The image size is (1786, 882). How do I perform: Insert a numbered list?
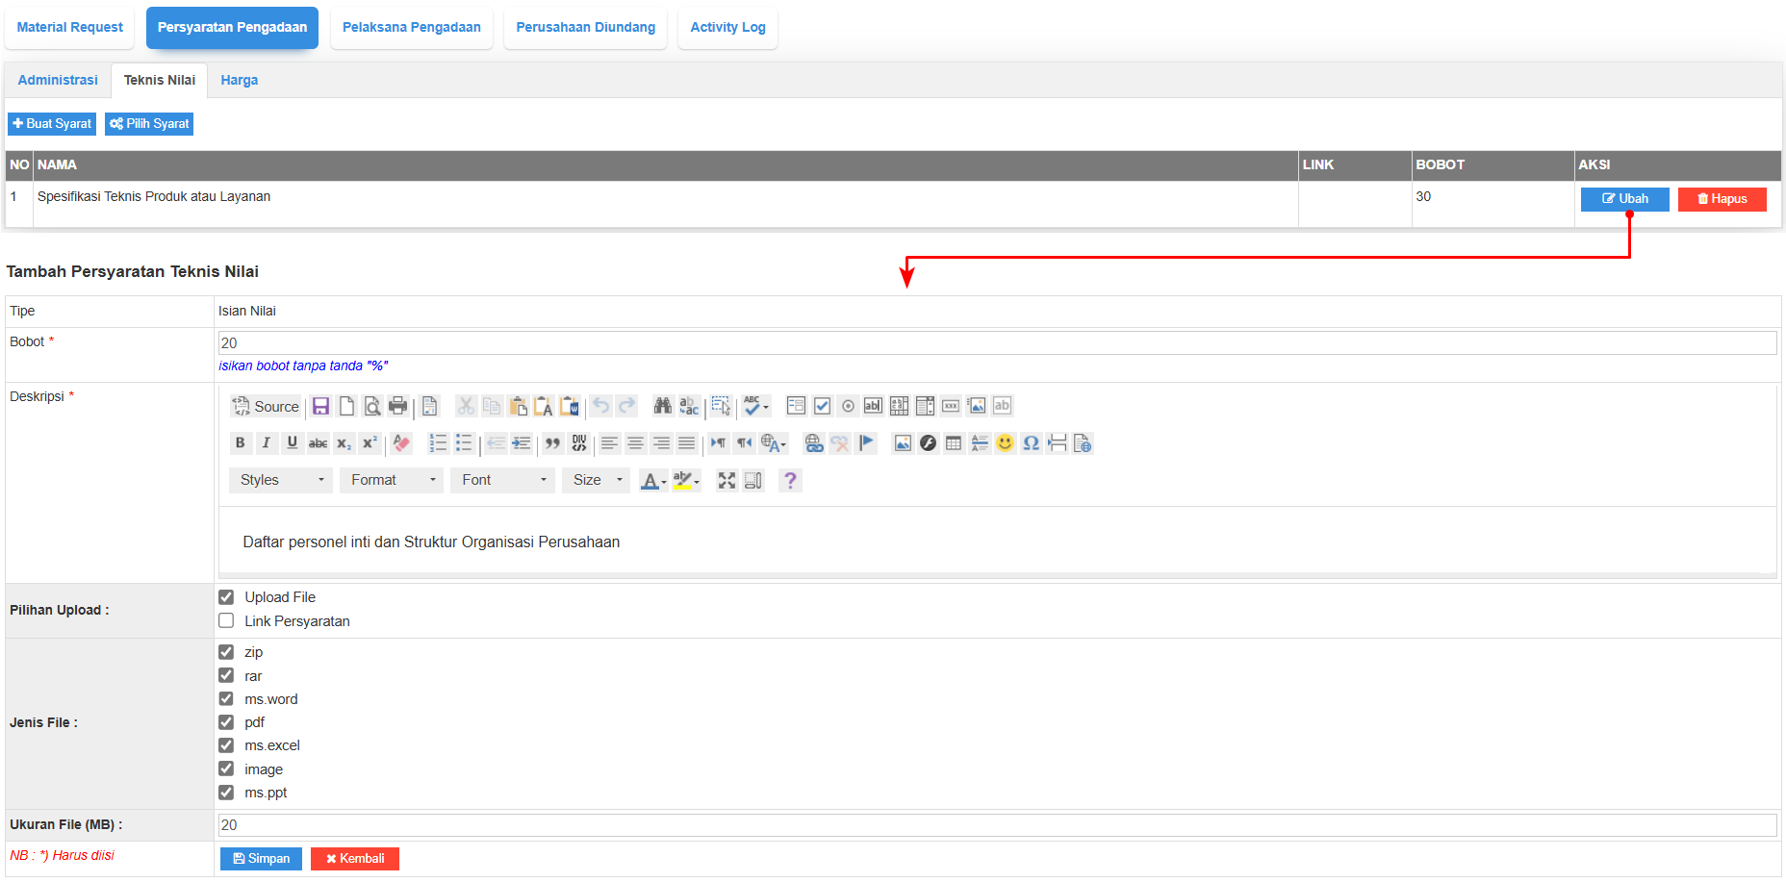coord(438,443)
